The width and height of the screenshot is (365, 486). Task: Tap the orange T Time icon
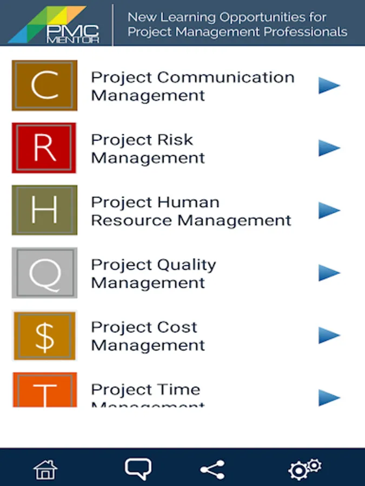(45, 389)
